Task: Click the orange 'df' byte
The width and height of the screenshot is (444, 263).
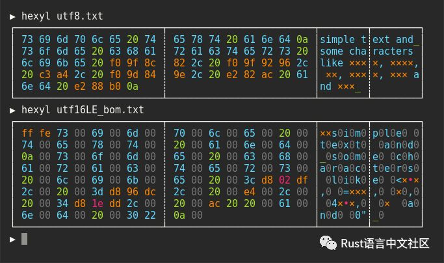Action: (x=302, y=180)
